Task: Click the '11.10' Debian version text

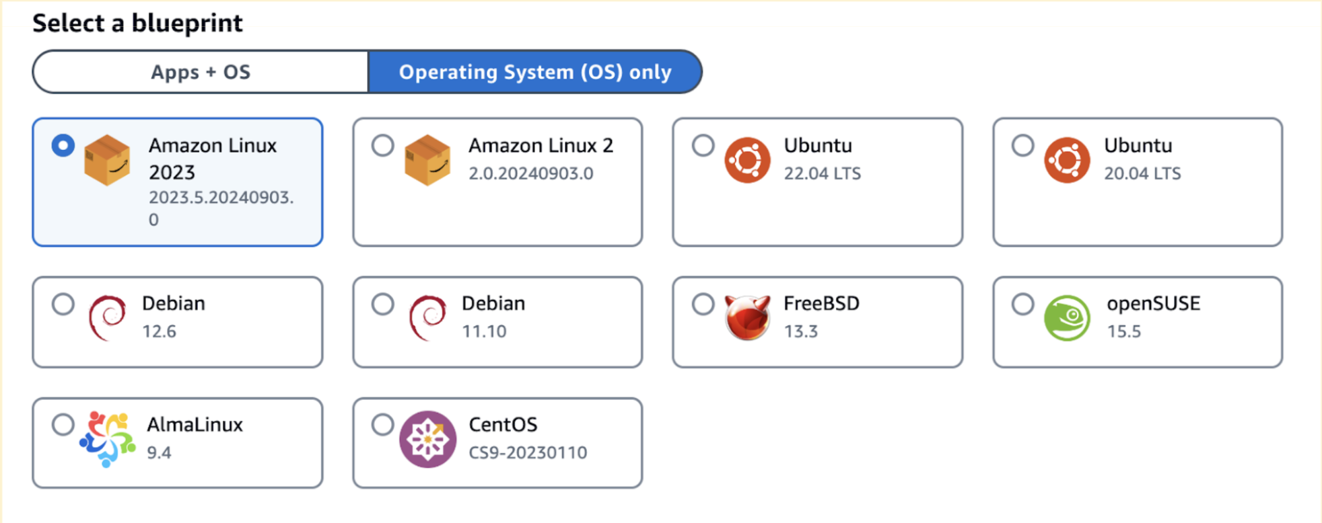Action: (x=484, y=331)
